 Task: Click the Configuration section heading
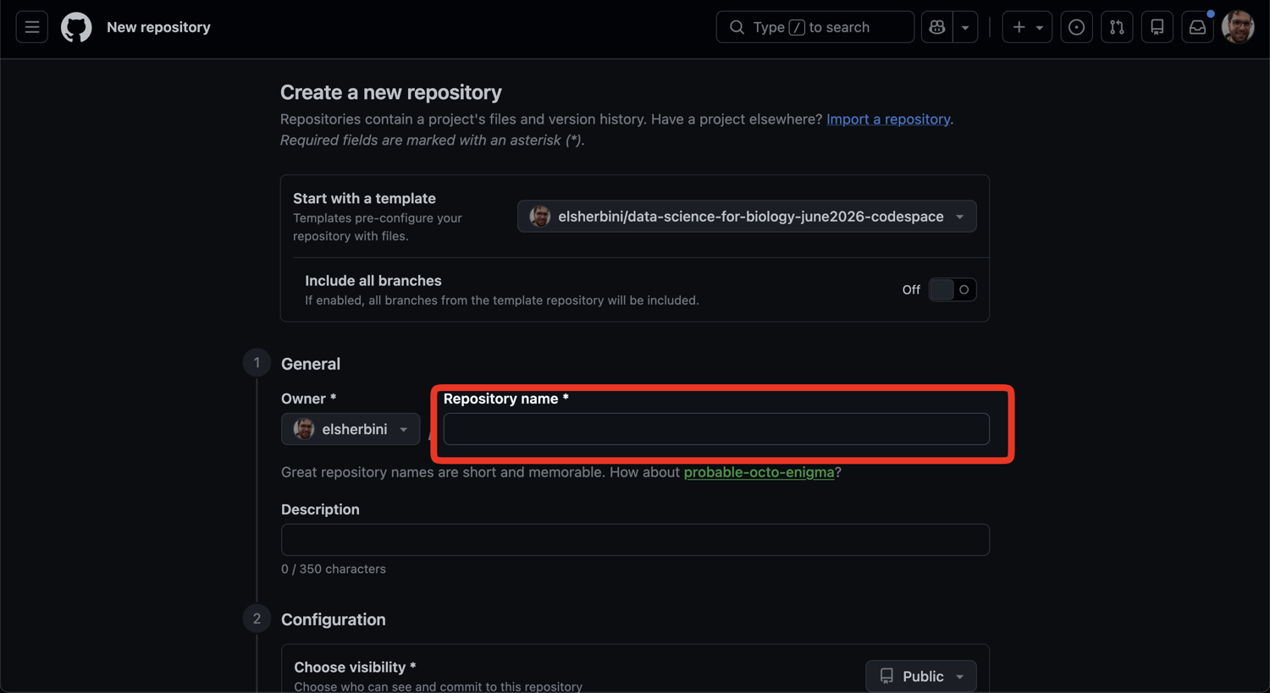[334, 619]
